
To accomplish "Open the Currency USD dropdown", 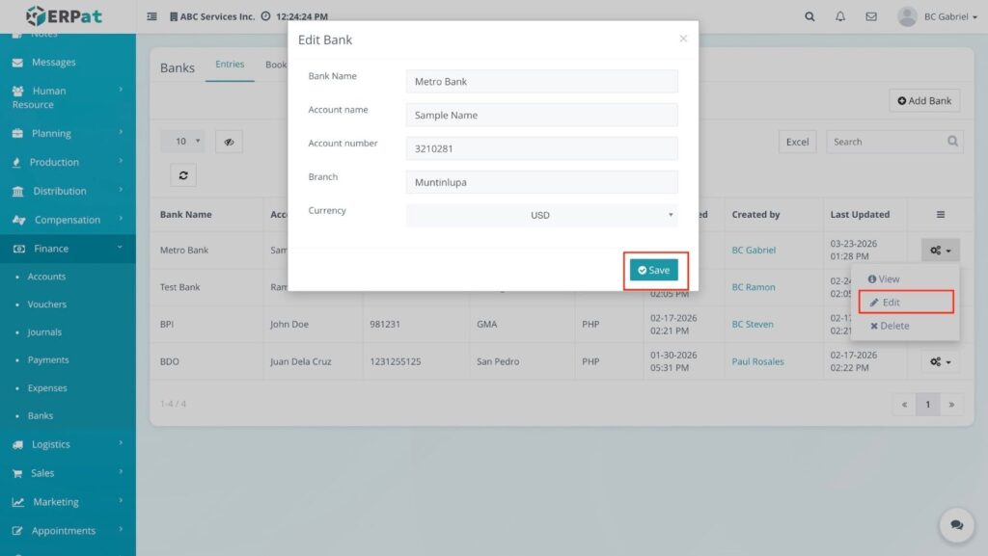I will coord(541,215).
